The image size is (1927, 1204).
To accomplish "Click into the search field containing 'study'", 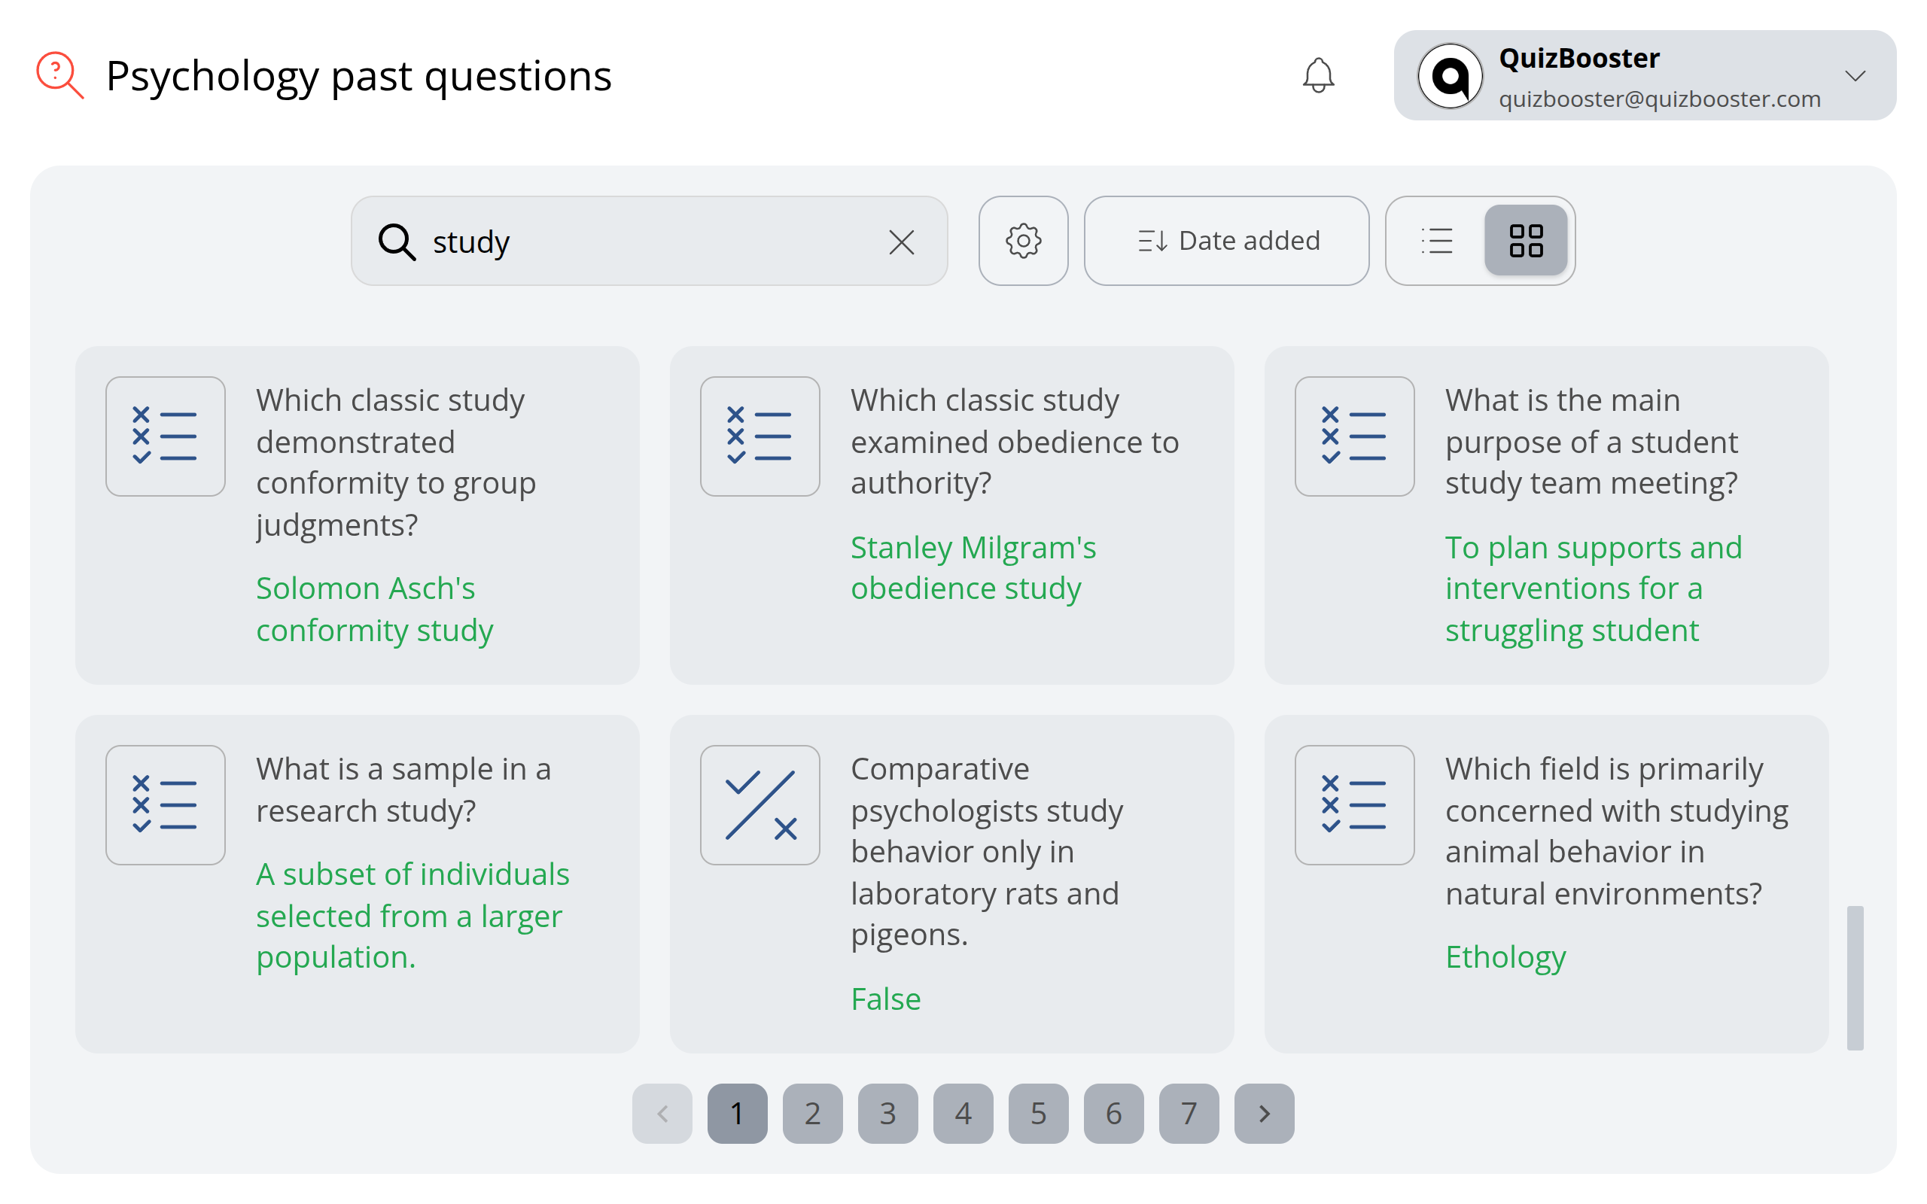I will (x=649, y=242).
